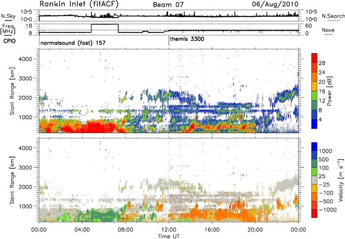Click the "Slant Range [km]" label of Power panel
Image resolution: width=345 pixels, height=239 pixels.
12,91
